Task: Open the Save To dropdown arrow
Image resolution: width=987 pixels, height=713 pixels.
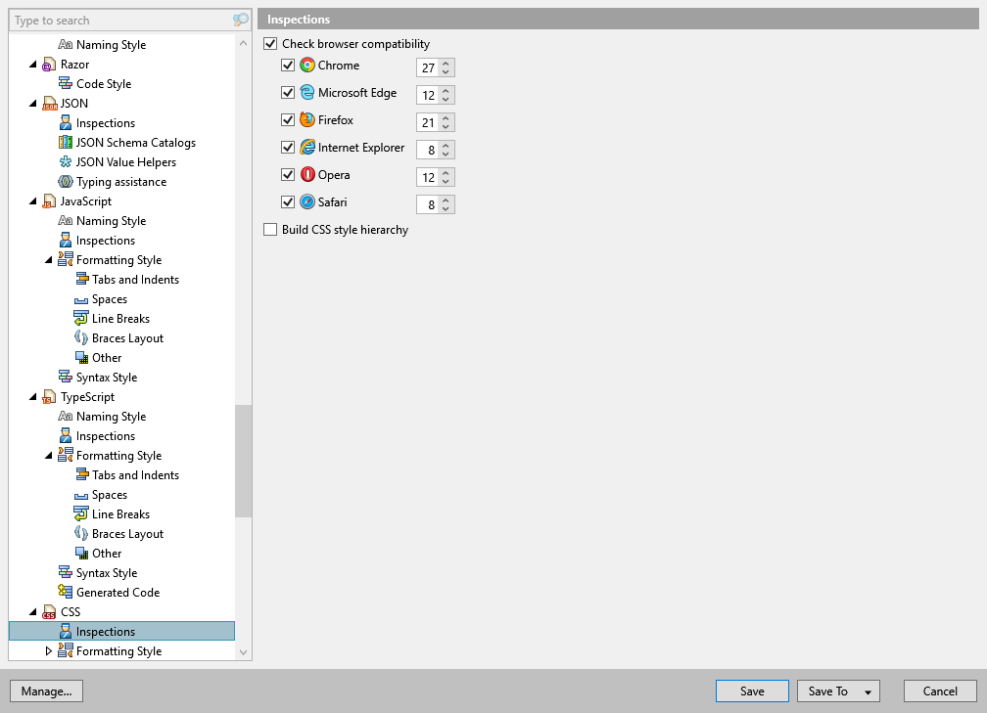Action: [868, 691]
